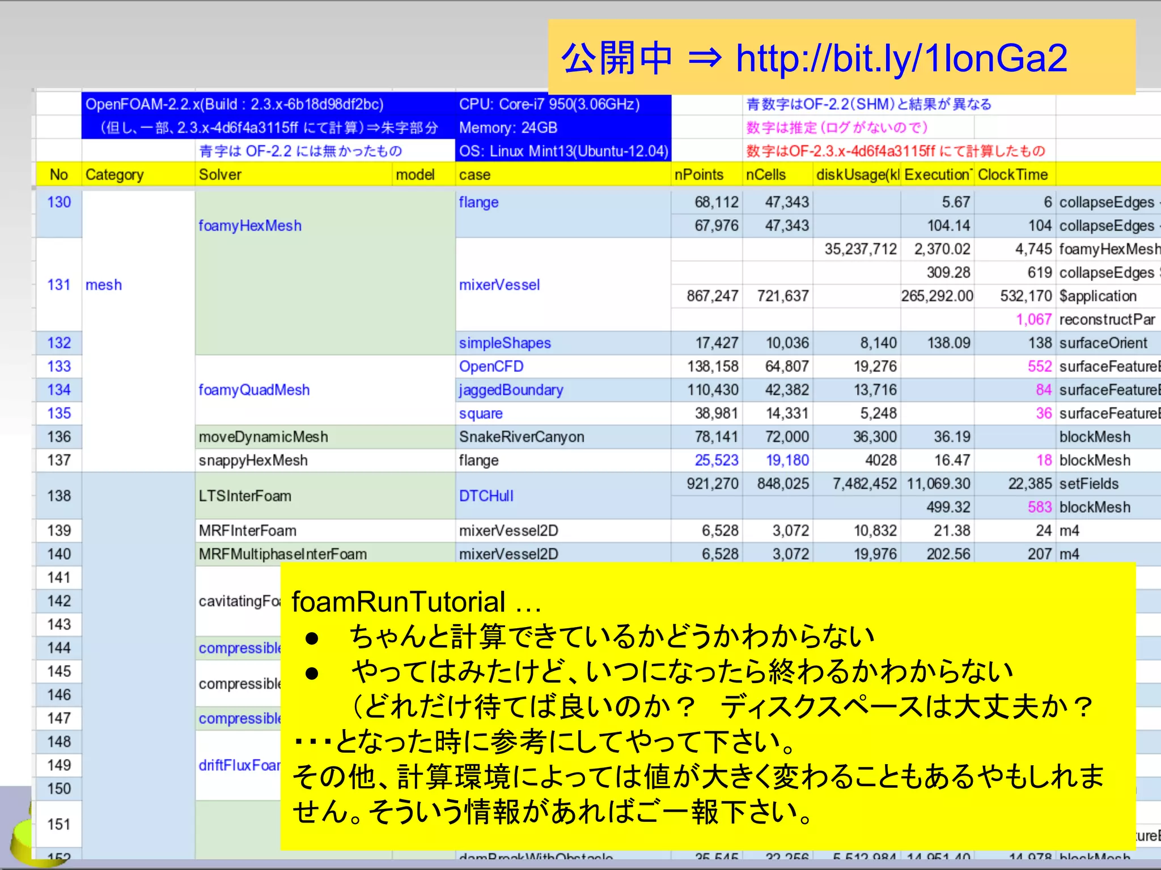Select the 'LTSInterFoam' solver cell

pos(325,496)
